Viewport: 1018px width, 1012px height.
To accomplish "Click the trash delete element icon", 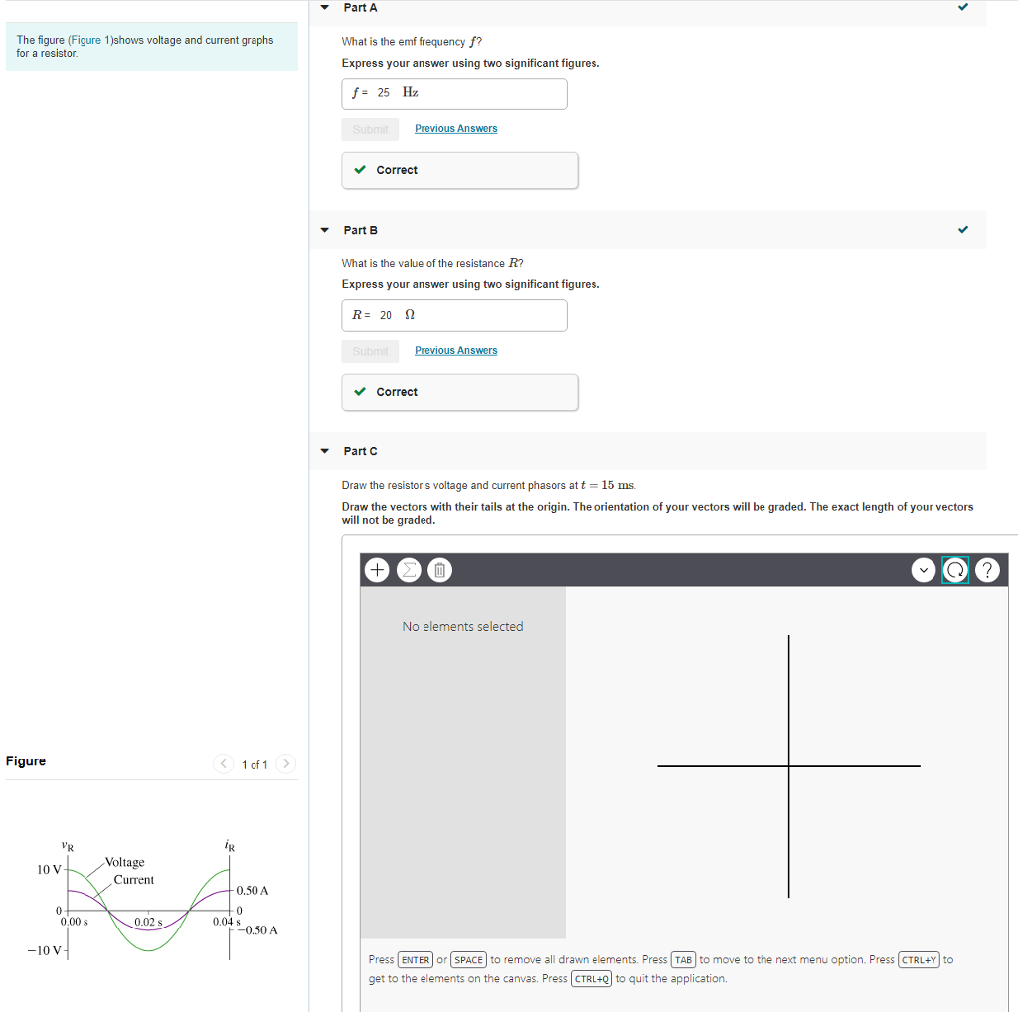I will (440, 570).
